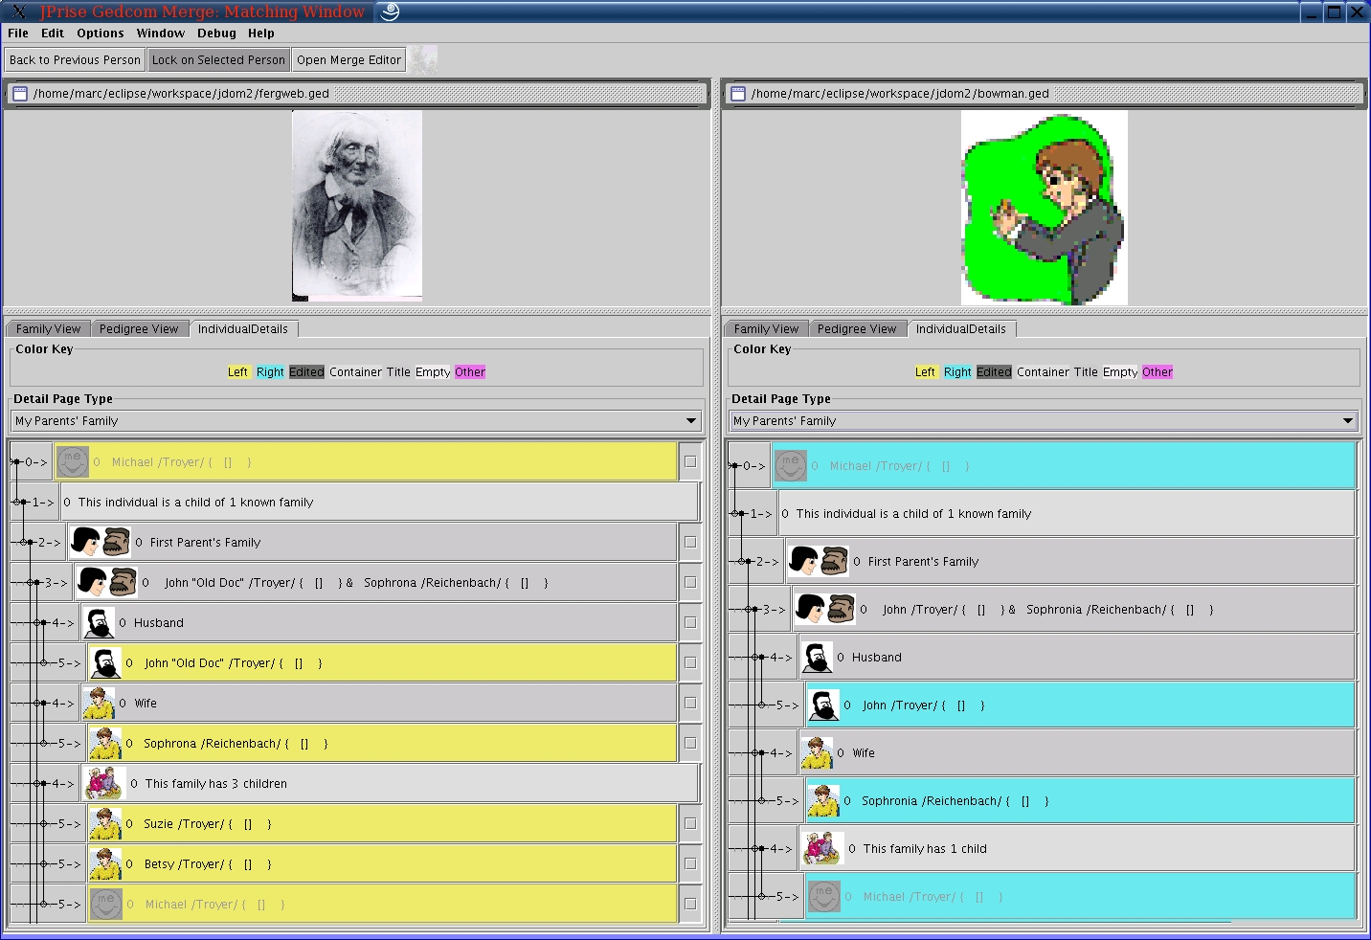The height and width of the screenshot is (940, 1371).
Task: Switch to Pedigree View tab in left panel
Action: [139, 328]
